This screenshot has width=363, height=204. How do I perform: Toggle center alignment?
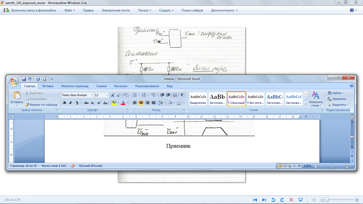tap(141, 103)
